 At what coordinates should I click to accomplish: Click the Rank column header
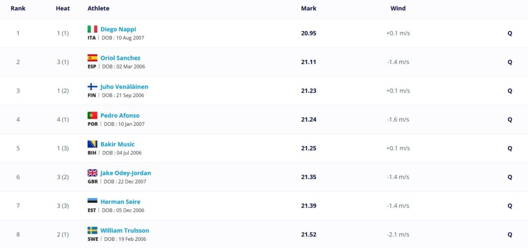point(18,8)
